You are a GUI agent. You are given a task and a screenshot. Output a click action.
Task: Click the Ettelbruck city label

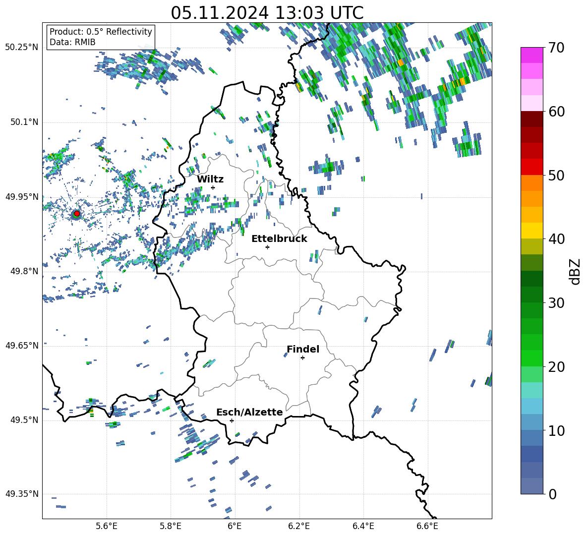coord(279,238)
